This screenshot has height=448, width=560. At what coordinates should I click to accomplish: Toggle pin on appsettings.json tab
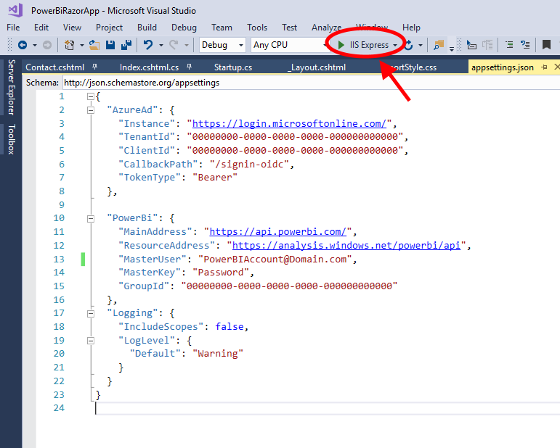[x=544, y=67]
